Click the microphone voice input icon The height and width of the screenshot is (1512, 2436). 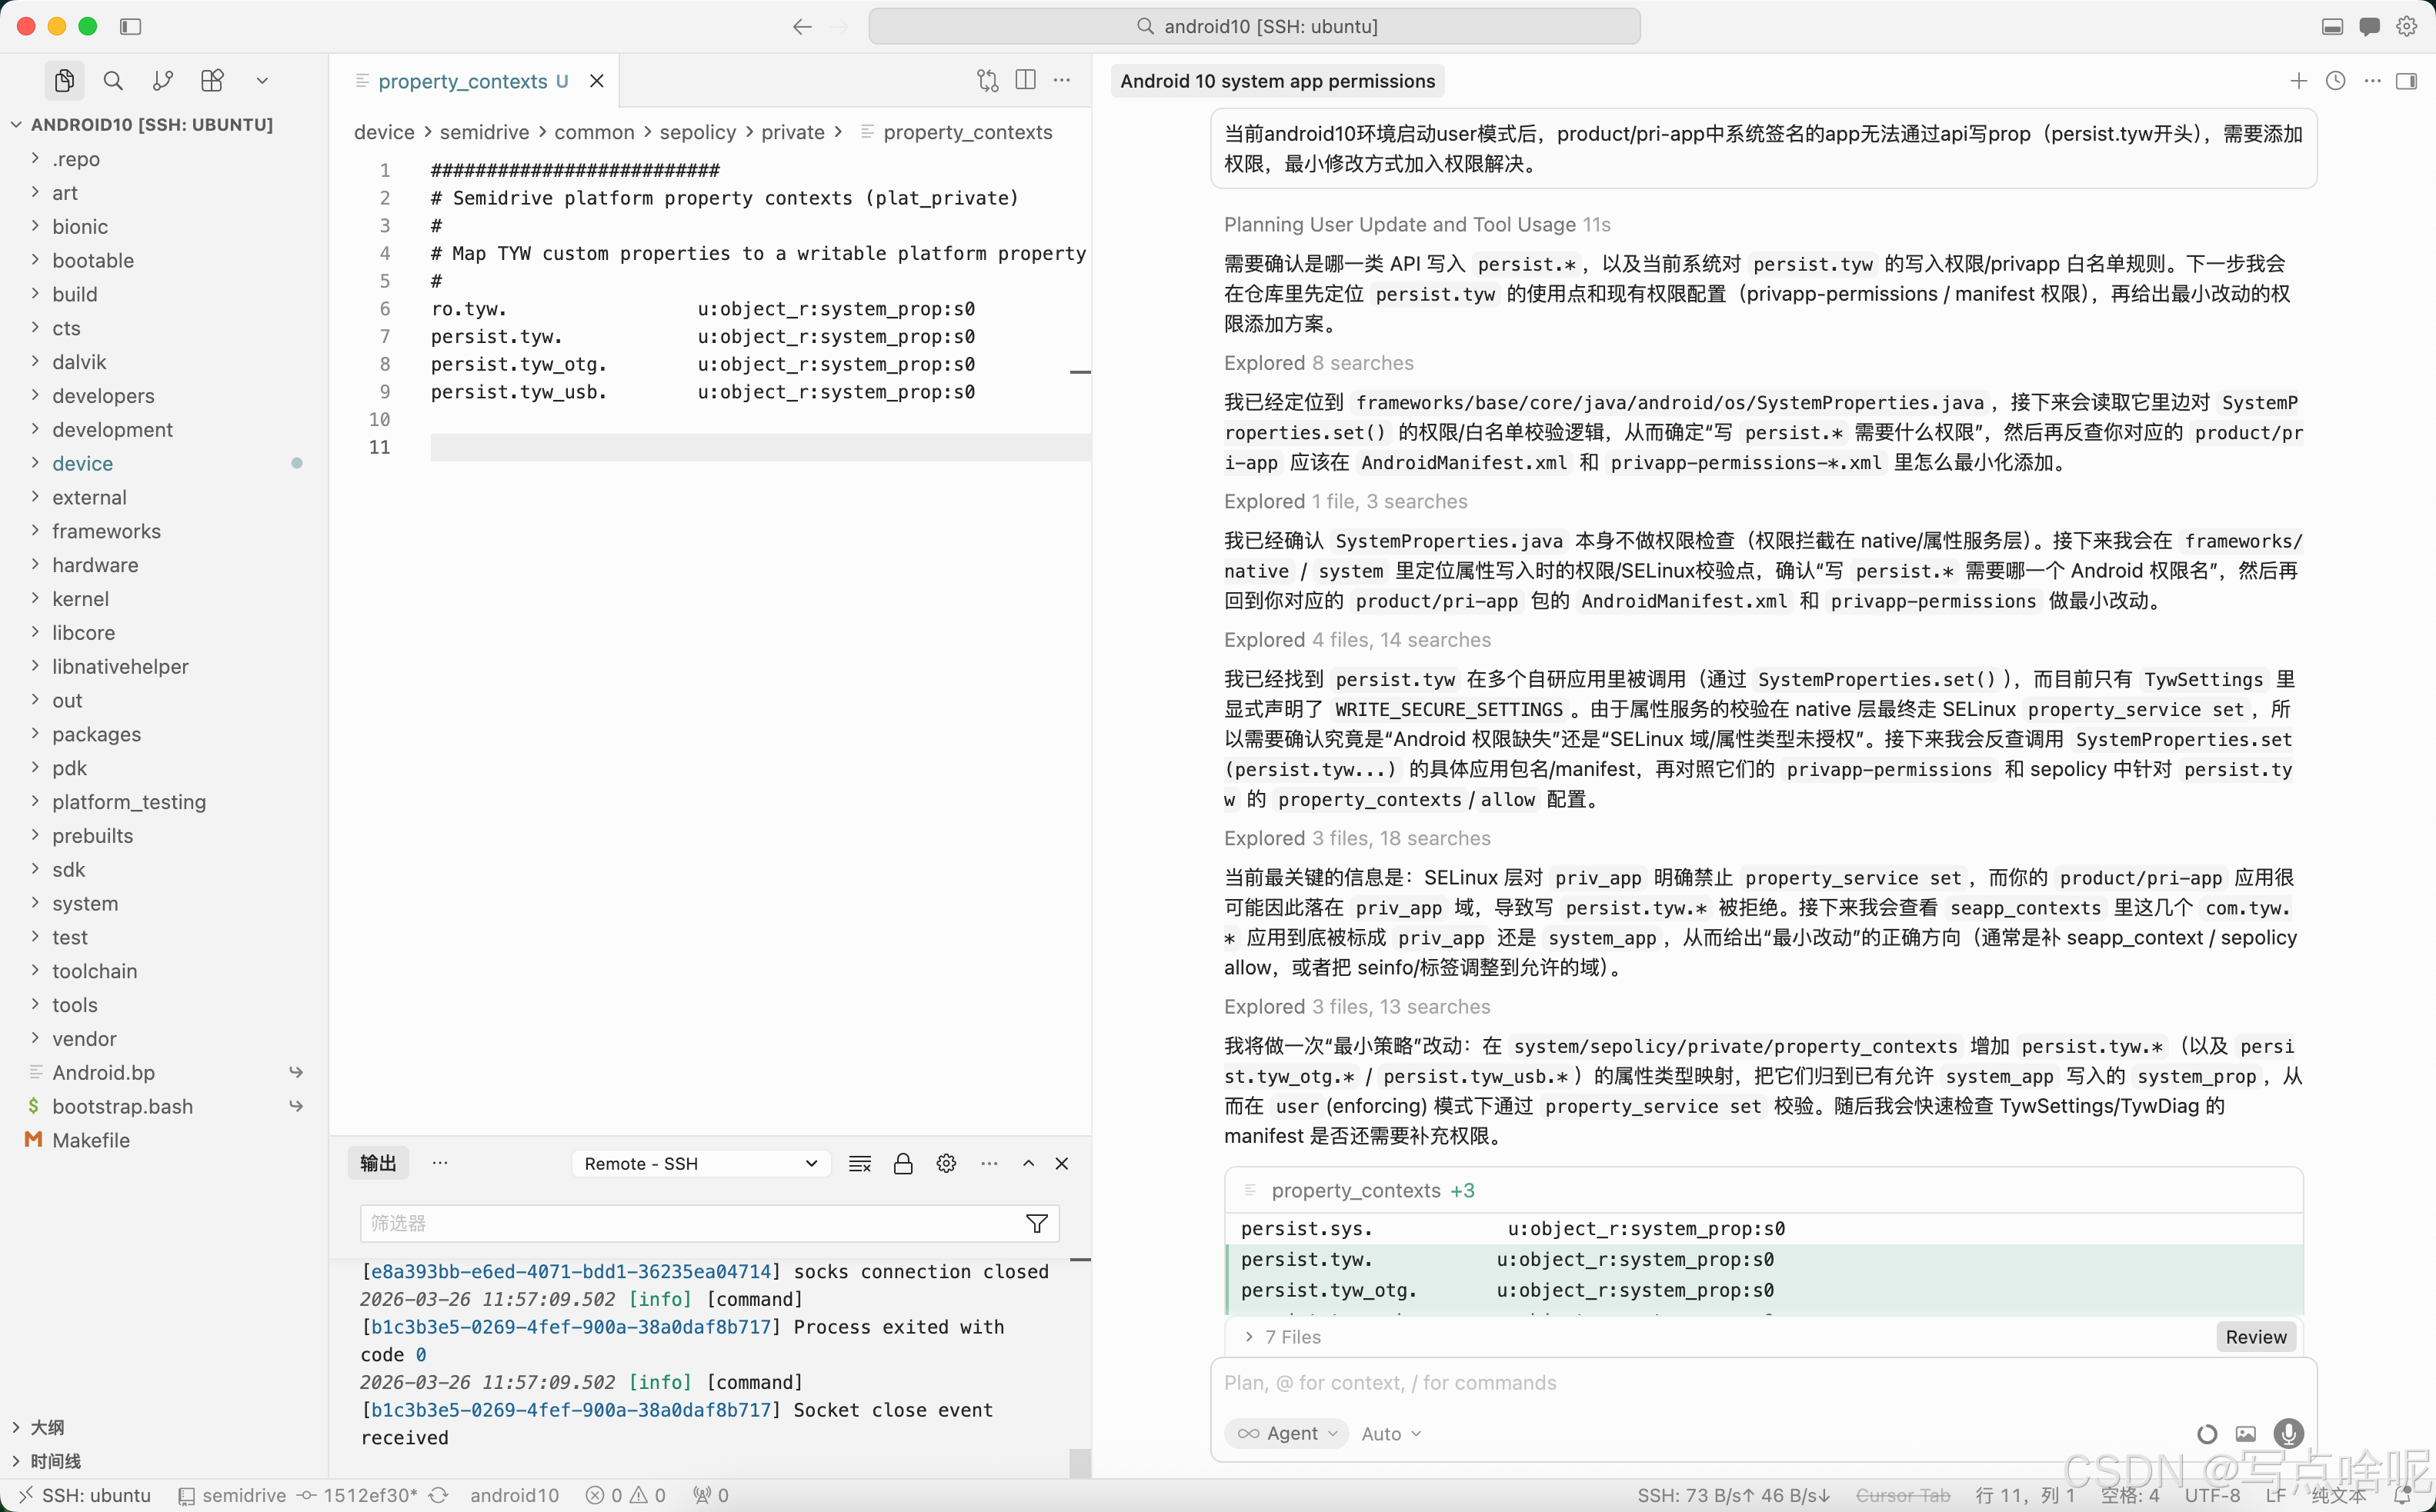2288,1433
